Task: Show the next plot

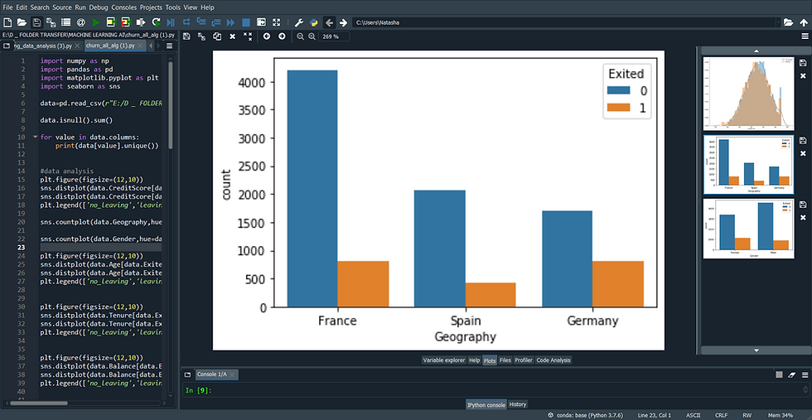Action: [282, 36]
